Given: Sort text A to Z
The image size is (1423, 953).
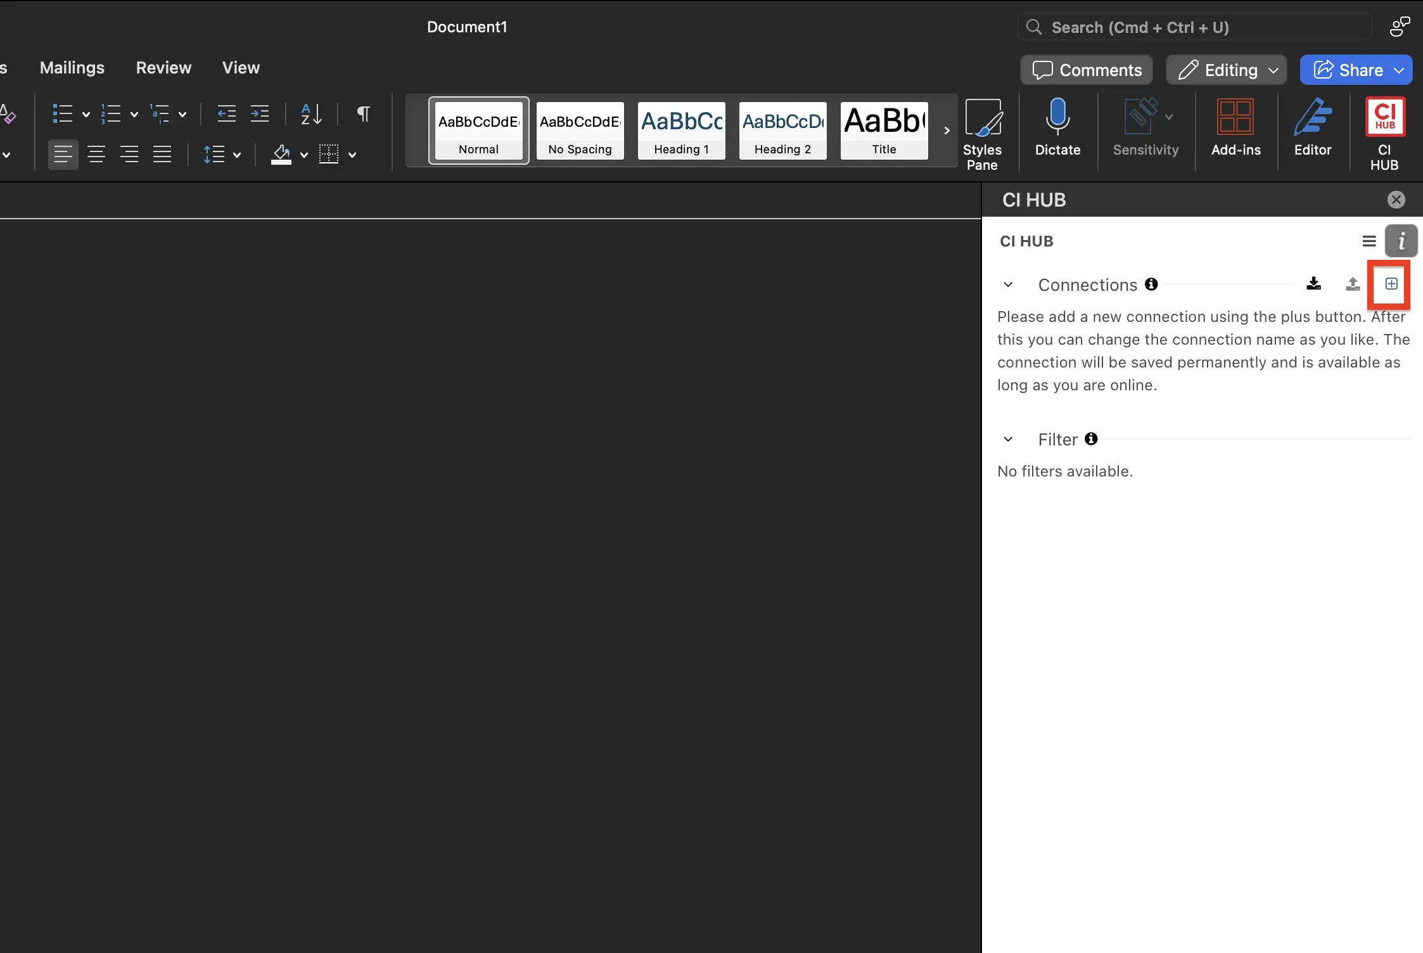Looking at the screenshot, I should point(311,114).
